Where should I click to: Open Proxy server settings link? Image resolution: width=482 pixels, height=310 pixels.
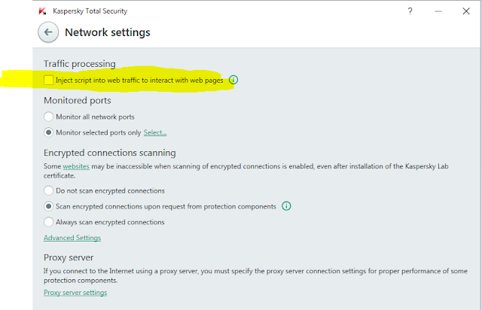[75, 293]
